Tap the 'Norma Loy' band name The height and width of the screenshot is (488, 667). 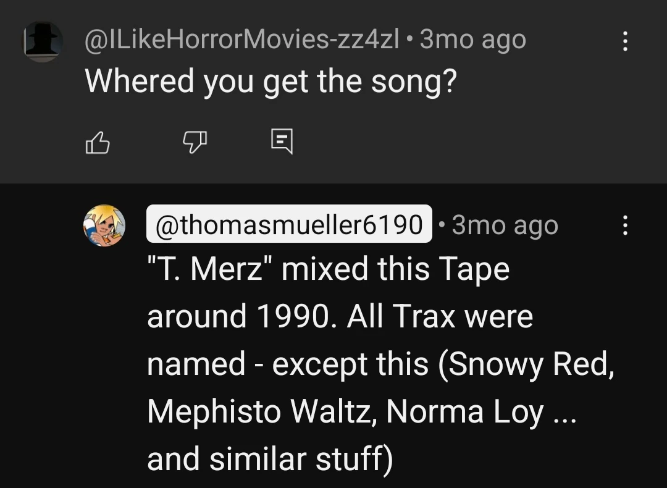point(466,411)
